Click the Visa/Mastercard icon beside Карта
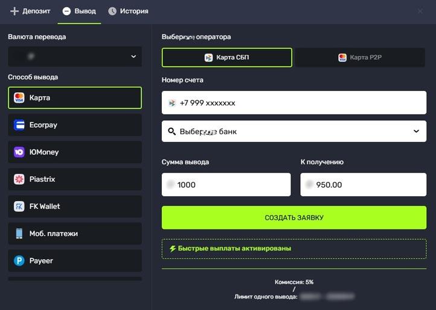 pyautogui.click(x=19, y=98)
